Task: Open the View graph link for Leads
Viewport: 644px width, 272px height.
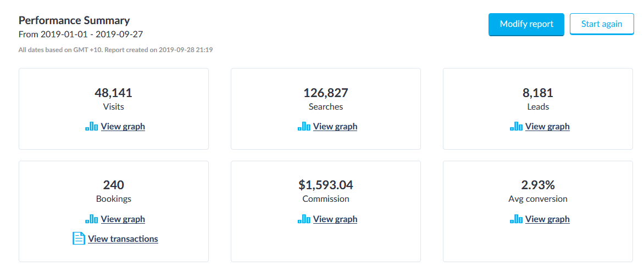Action: click(547, 127)
